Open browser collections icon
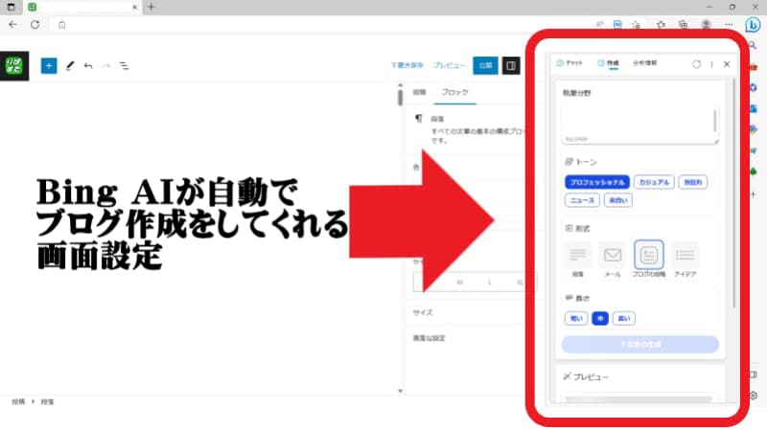This screenshot has height=431, width=767. pos(683,25)
